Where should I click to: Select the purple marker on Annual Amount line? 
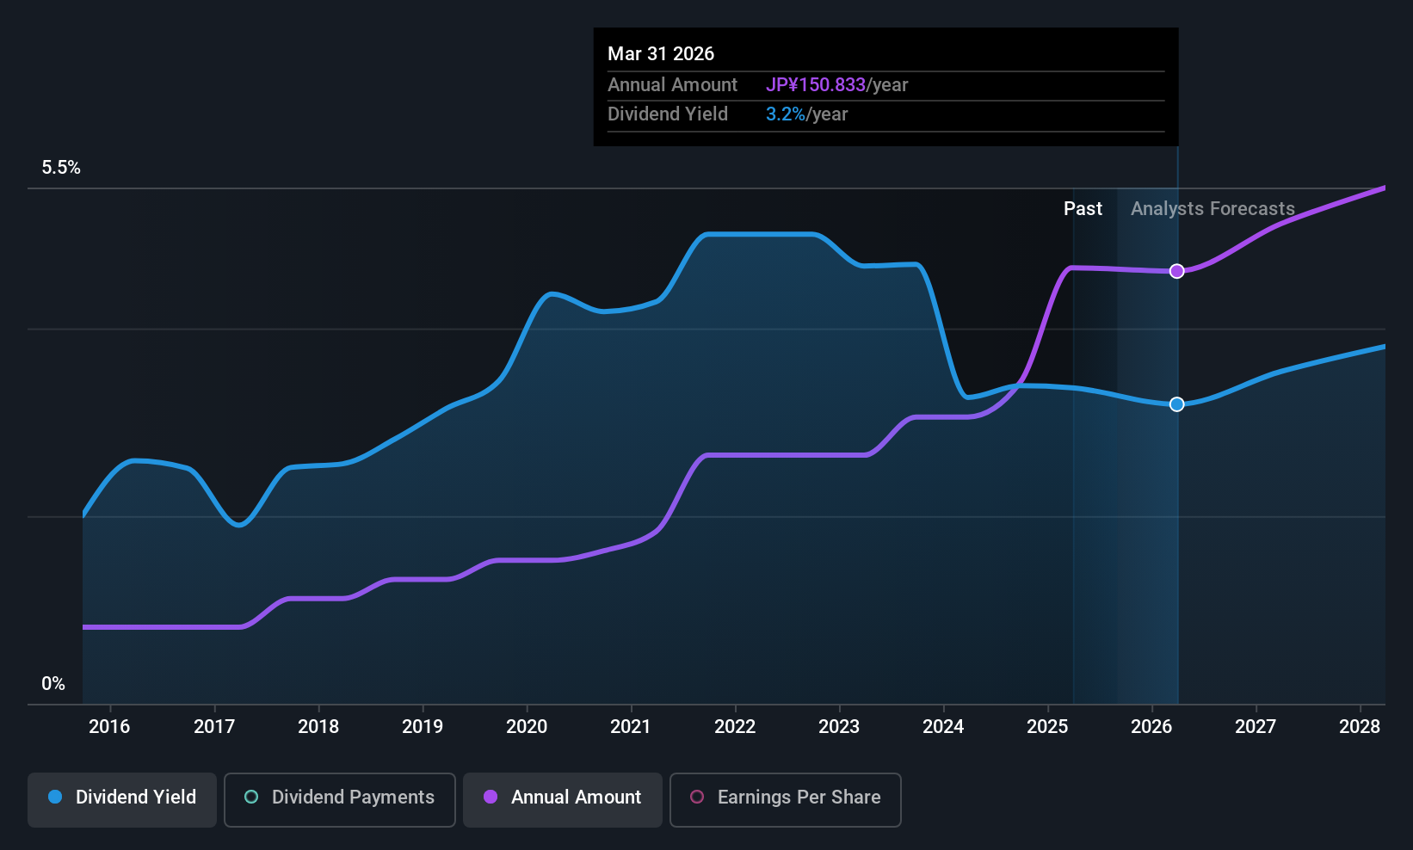click(1177, 271)
